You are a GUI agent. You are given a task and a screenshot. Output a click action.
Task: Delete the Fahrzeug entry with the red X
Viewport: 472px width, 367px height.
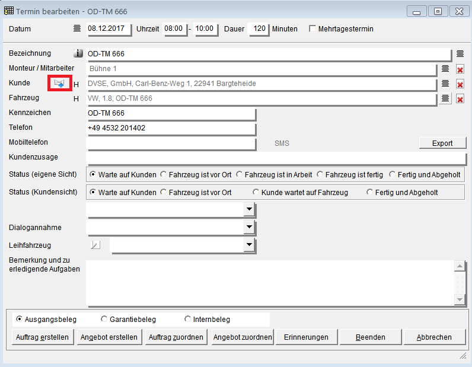coord(460,99)
